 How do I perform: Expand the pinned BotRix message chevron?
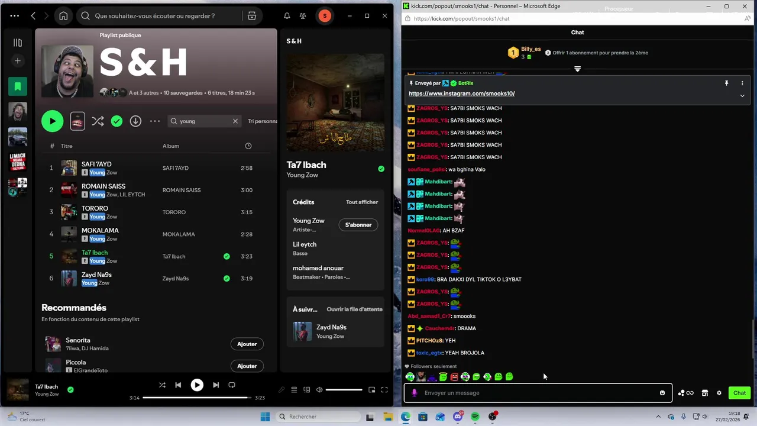[742, 96]
